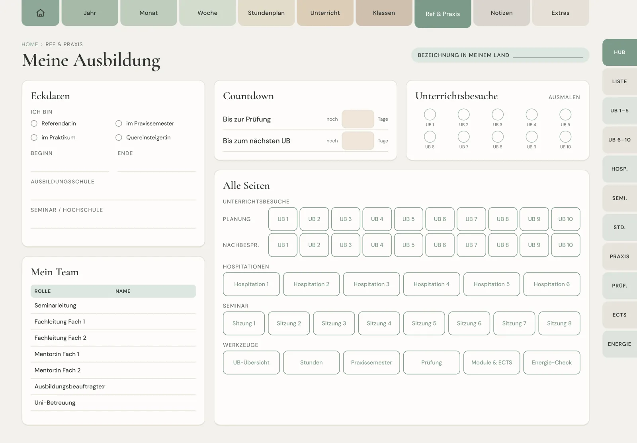Open the Hospitation 1 page
Viewport: 637px width, 443px height.
point(251,284)
